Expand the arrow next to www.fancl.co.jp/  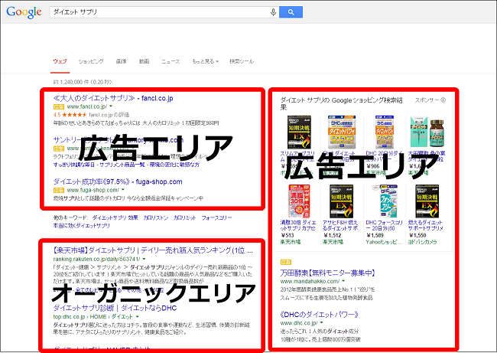(111, 106)
